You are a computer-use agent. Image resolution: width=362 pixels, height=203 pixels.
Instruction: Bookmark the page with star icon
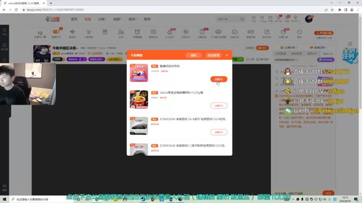coord(332,9)
